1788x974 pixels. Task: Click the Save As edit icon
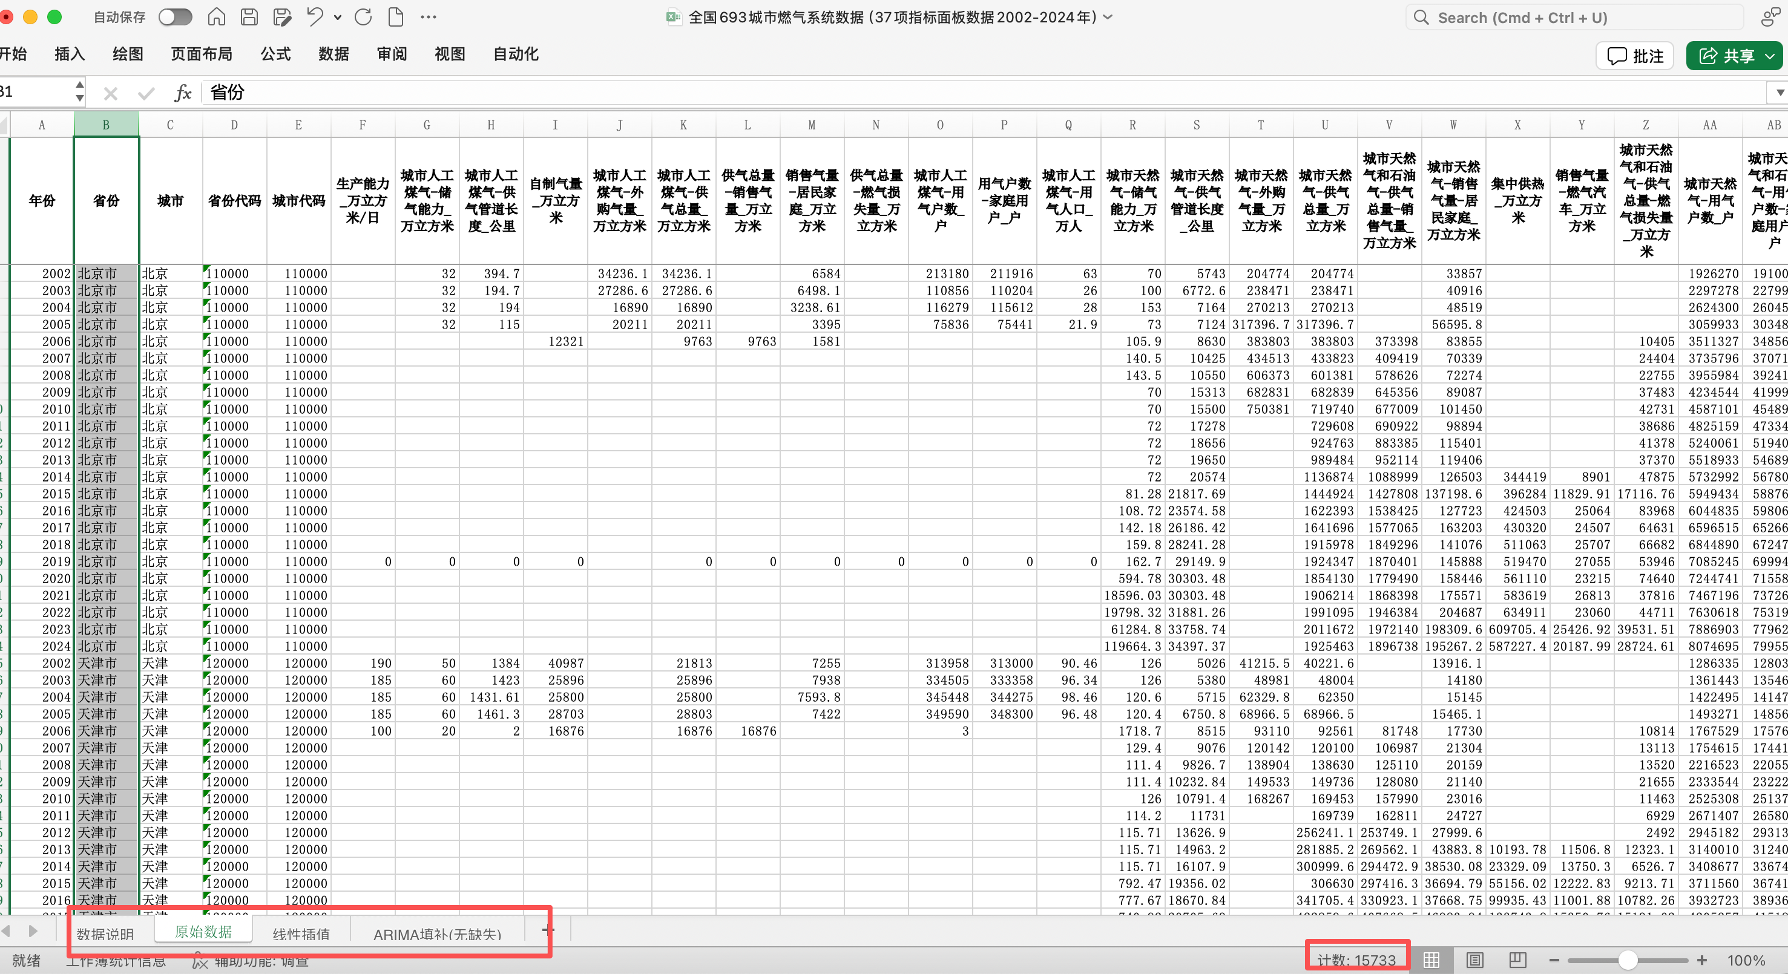(282, 18)
